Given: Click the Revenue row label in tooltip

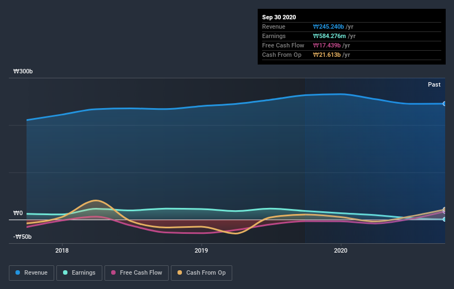Looking at the screenshot, I should click(274, 26).
